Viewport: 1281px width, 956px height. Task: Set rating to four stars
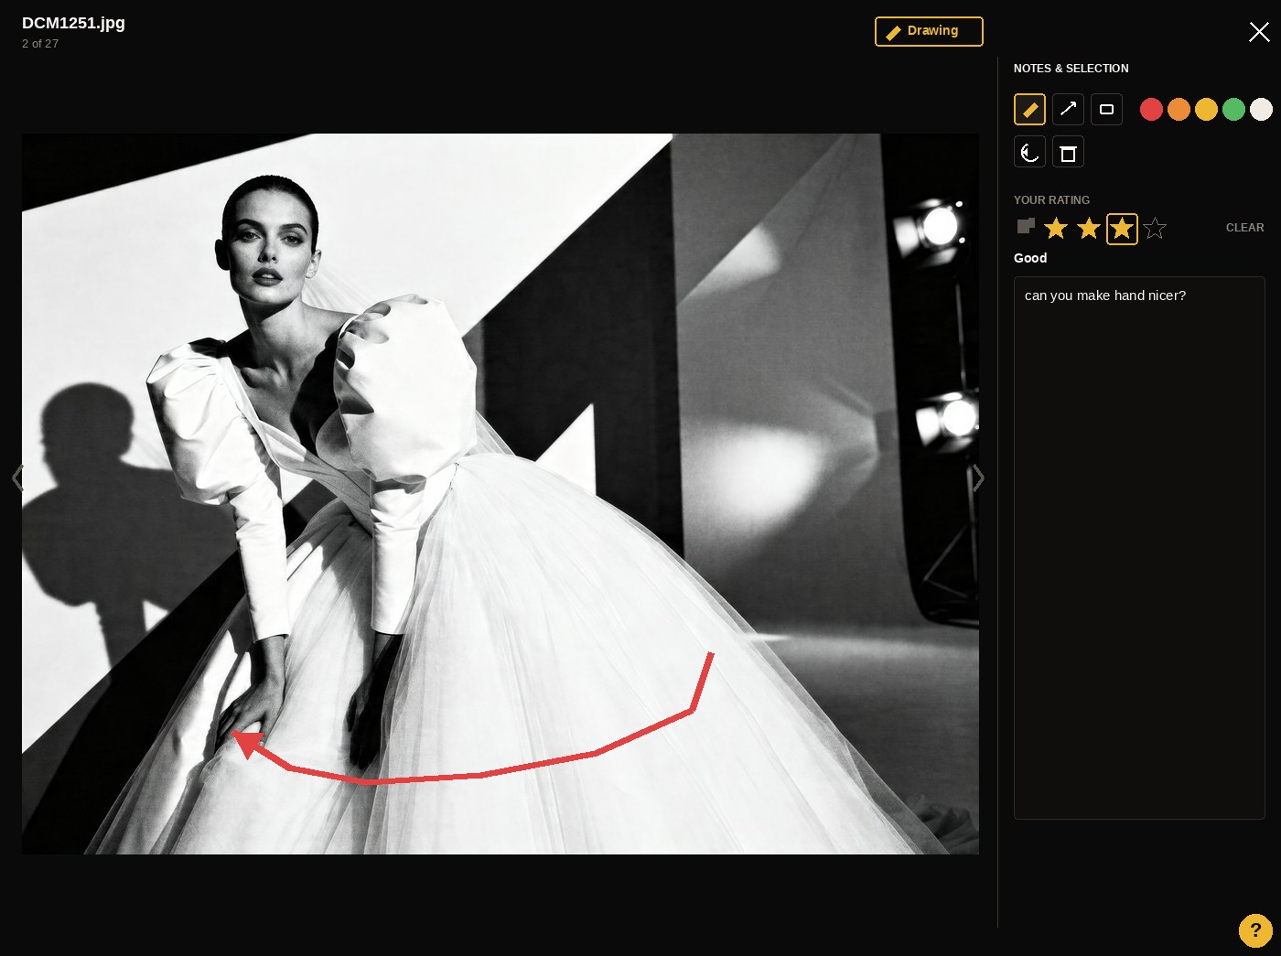(x=1155, y=228)
